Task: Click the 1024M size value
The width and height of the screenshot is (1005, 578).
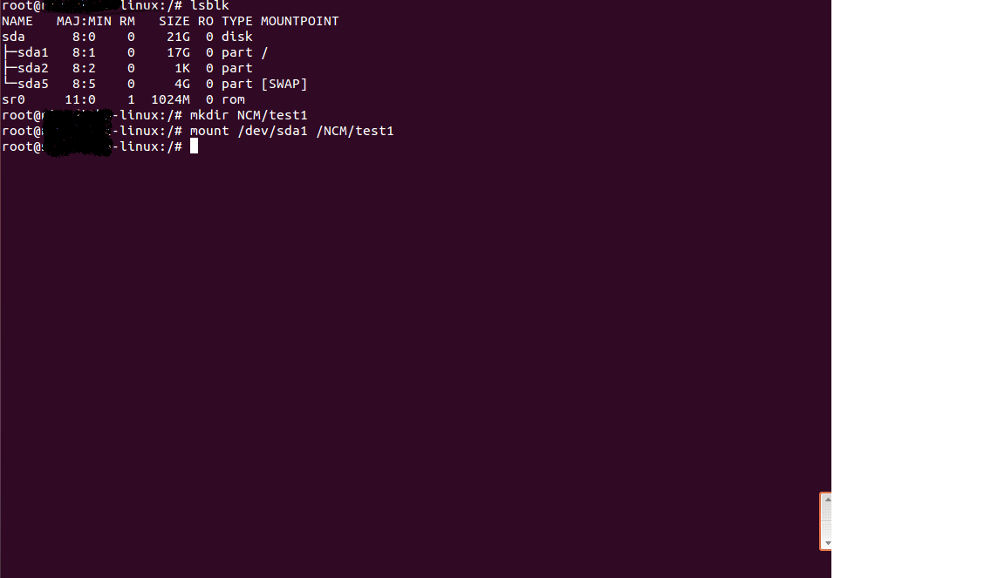Action: 170,99
